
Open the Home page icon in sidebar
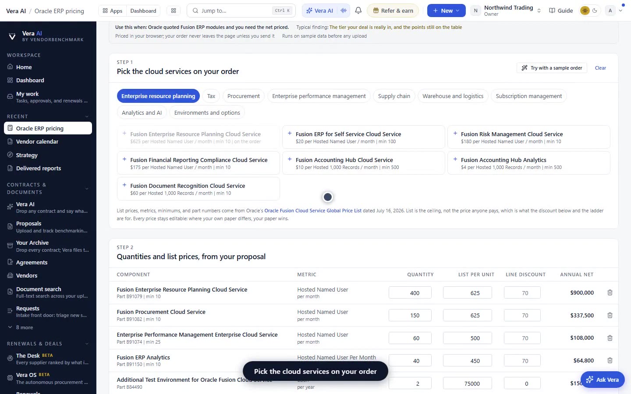[x=10, y=67]
